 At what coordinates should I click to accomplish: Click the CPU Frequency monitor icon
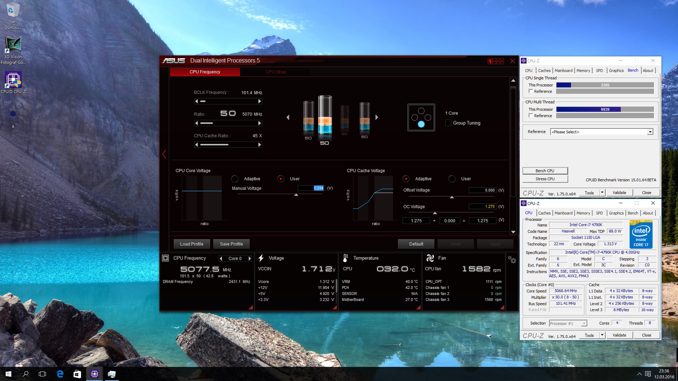point(166,258)
